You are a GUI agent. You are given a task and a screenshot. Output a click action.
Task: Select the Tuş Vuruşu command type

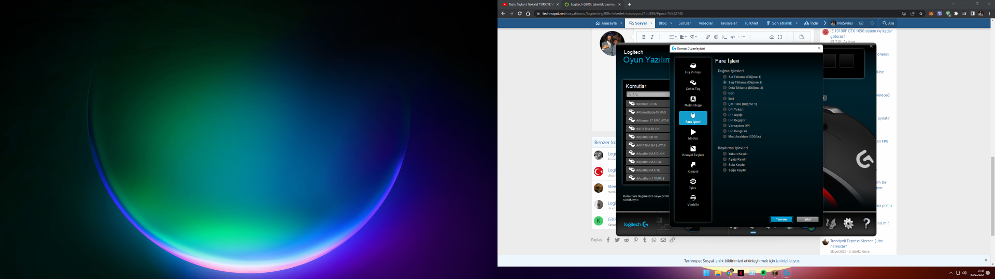tap(693, 68)
